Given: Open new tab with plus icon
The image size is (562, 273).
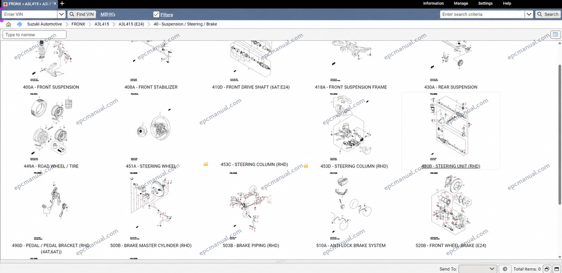Looking at the screenshot, I should (62, 4).
